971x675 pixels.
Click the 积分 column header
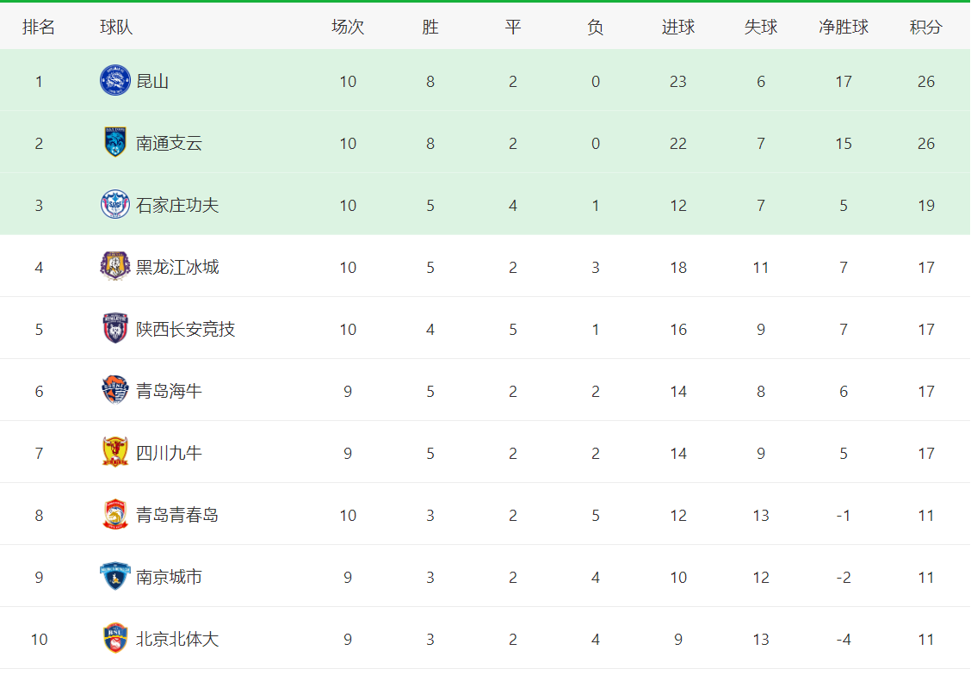click(x=925, y=28)
